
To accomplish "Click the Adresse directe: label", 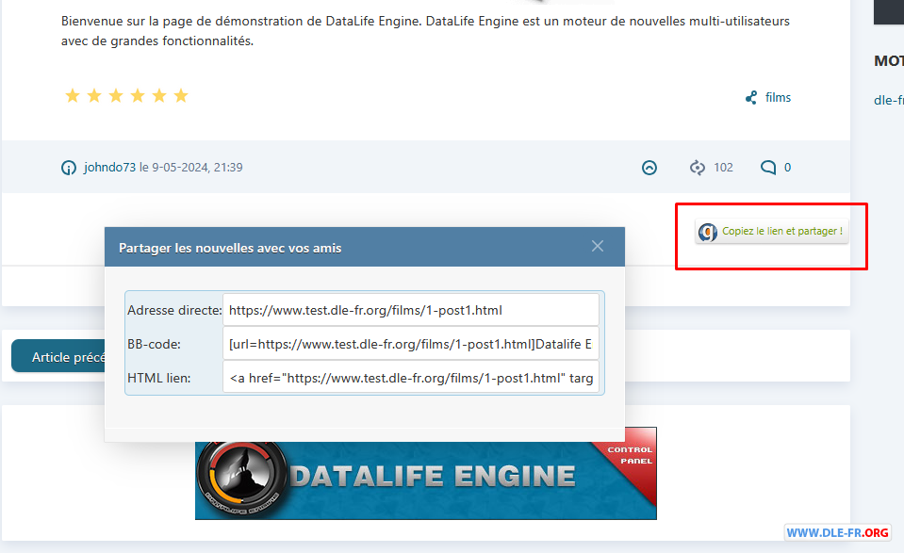I will click(x=174, y=310).
